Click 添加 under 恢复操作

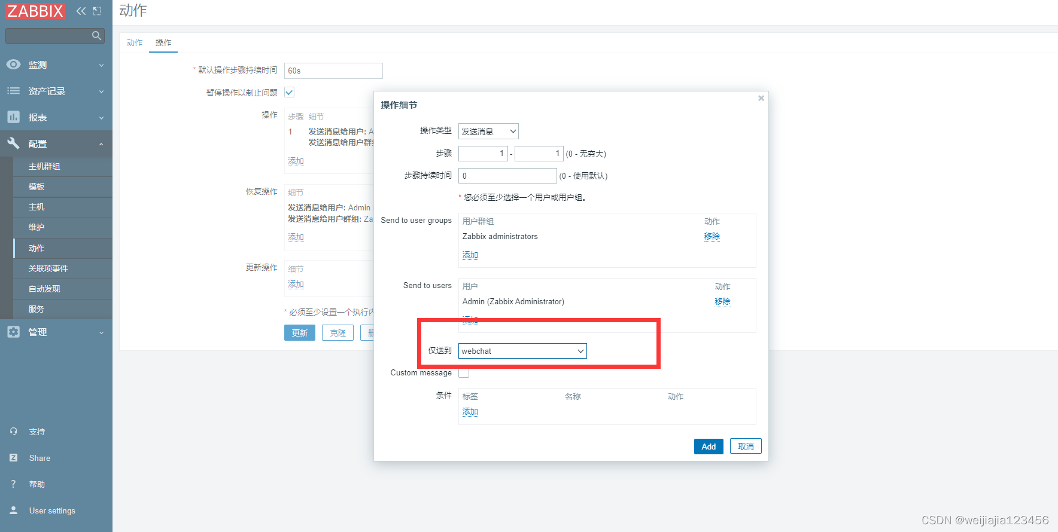[x=296, y=237]
